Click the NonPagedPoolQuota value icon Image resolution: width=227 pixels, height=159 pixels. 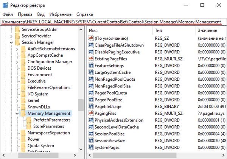(91, 79)
